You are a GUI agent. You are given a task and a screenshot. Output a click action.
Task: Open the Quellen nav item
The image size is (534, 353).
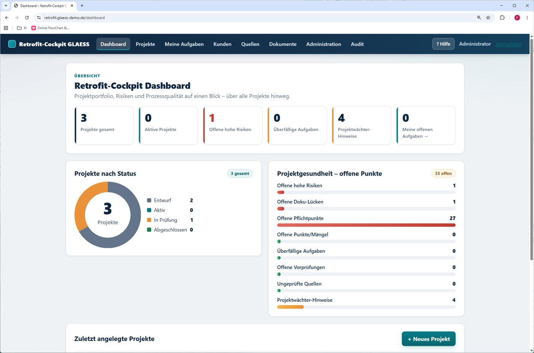(x=250, y=44)
